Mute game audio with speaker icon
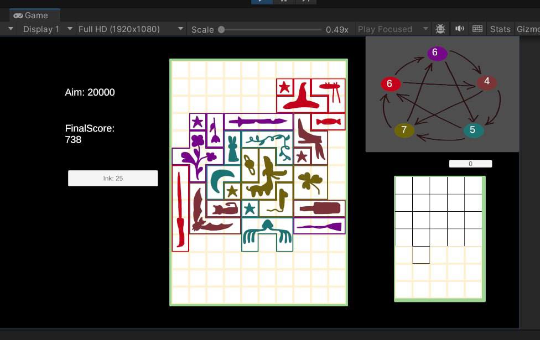540x340 pixels. click(459, 29)
